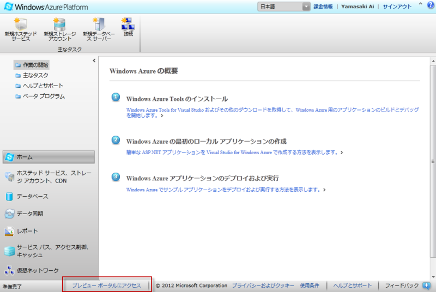This screenshot has height=292, width=436.
Task: Open アプリケーションのデプロイおよび実行 heading
Action: click(x=202, y=178)
